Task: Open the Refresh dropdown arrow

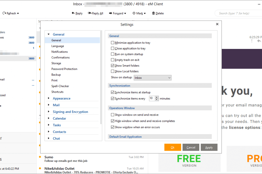Action: pos(18,14)
